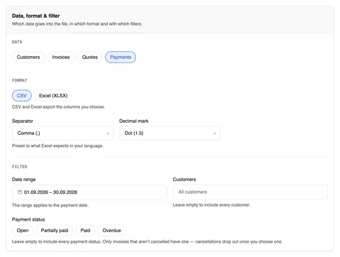This screenshot has width=340, height=257.
Task: Filter by Open payment status
Action: coord(23,231)
